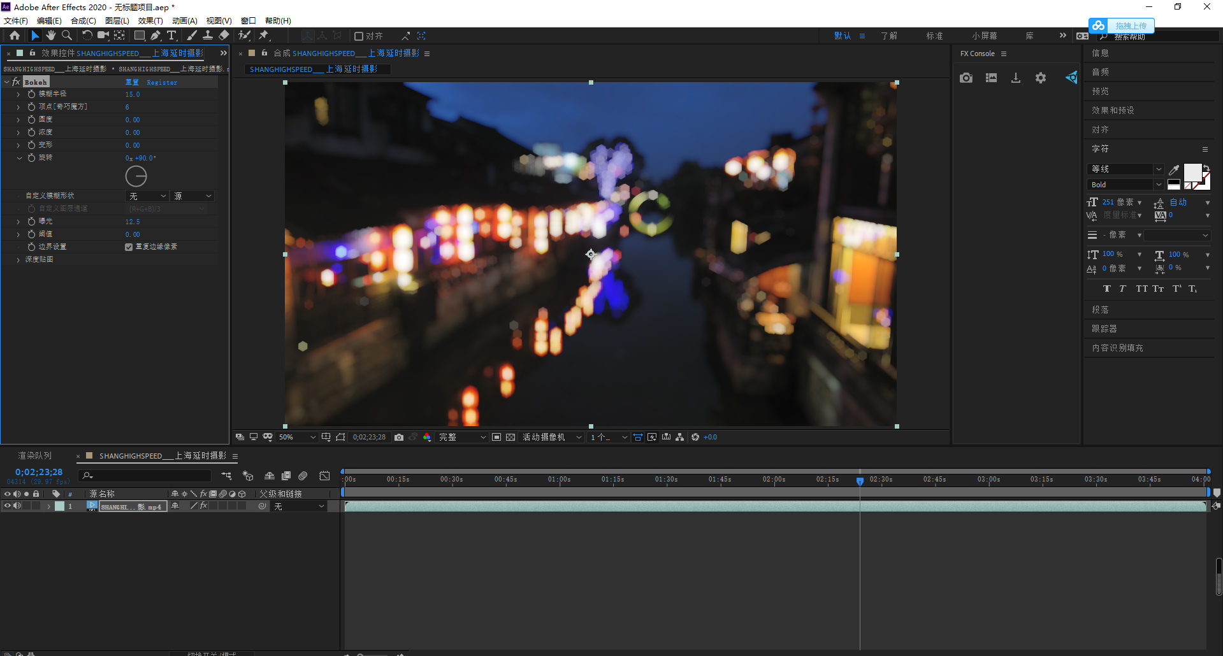This screenshot has width=1223, height=656.
Task: Click the rotation dial control
Action: (x=136, y=176)
